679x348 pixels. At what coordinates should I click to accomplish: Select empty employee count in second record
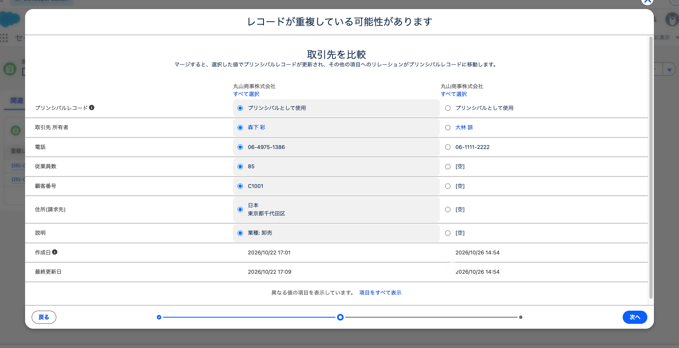pos(448,167)
